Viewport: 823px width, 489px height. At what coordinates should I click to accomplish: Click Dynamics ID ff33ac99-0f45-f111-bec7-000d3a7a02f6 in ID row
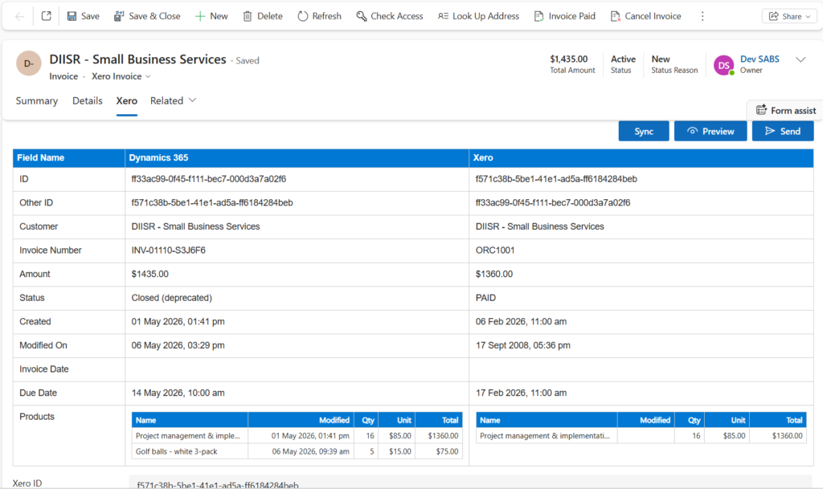209,179
